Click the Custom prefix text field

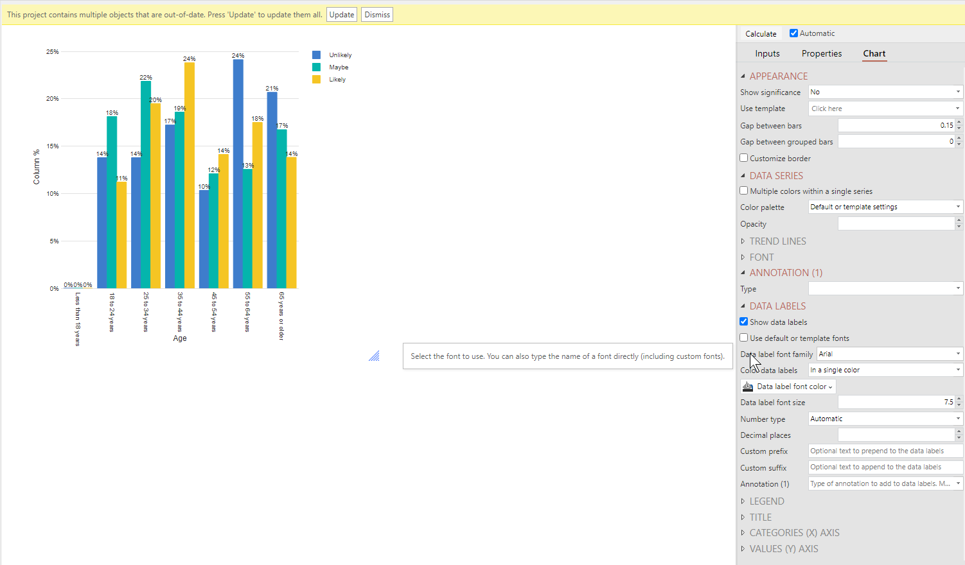coord(885,451)
